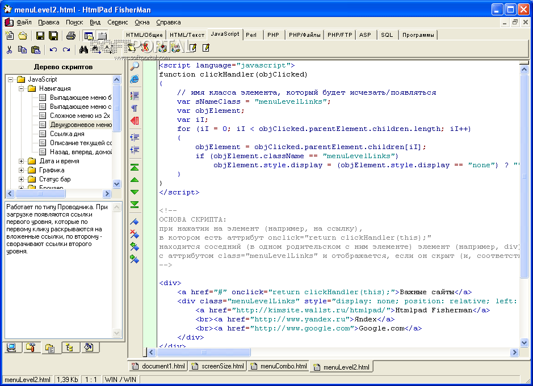Toggle the side panel view button with the folder window icon

89,35
